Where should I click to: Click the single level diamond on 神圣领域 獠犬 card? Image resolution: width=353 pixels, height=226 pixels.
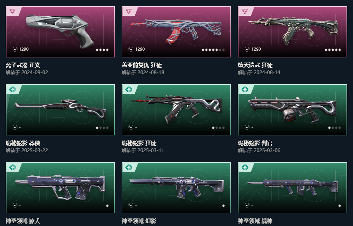click(x=107, y=206)
